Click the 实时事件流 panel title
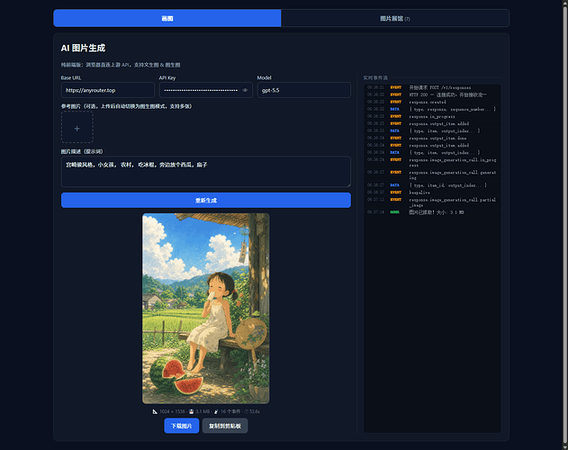 coord(375,77)
